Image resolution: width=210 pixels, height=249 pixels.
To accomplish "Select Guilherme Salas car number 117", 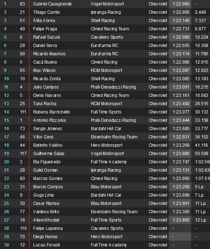I will 23,154.
